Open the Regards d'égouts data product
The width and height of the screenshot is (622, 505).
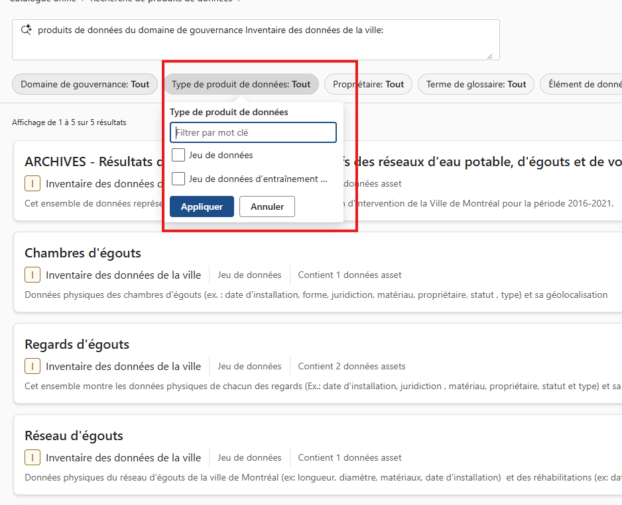(77, 345)
